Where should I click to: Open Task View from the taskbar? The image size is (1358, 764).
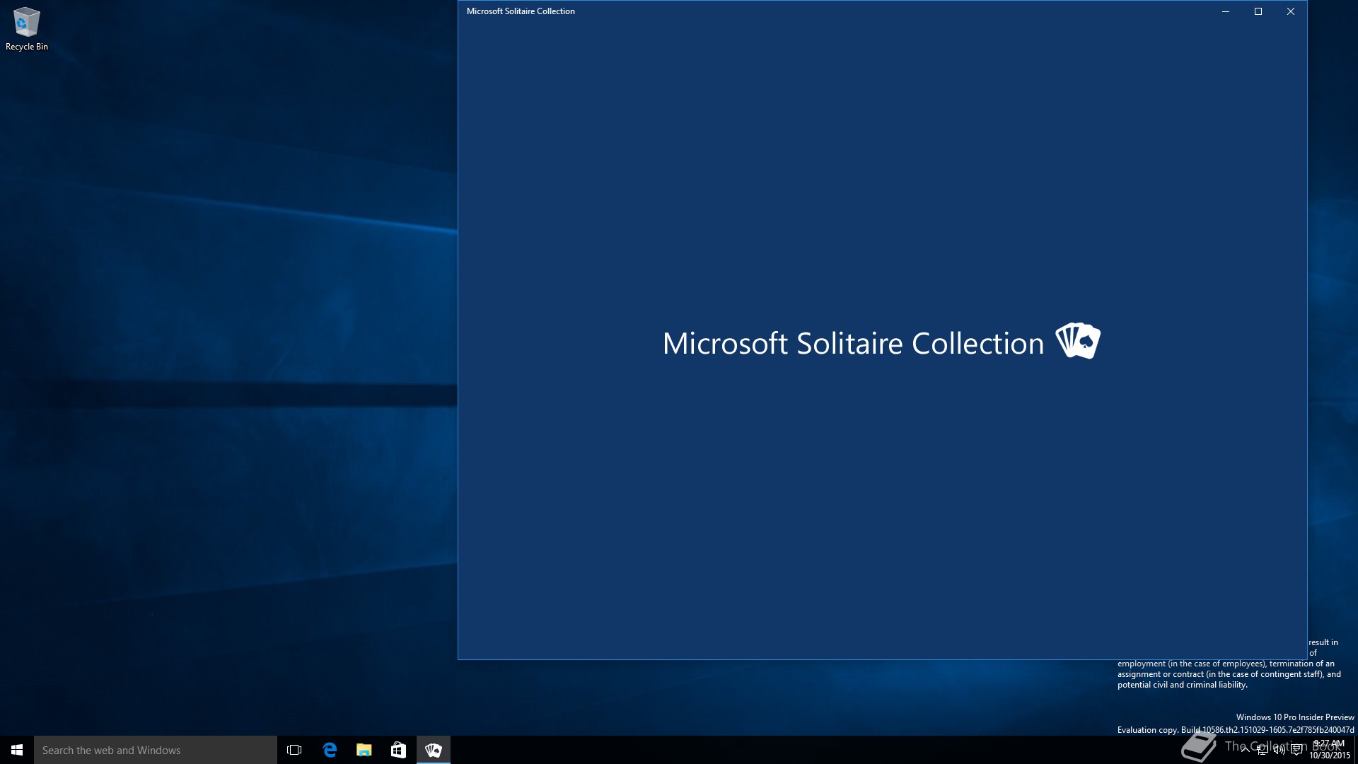(x=294, y=750)
